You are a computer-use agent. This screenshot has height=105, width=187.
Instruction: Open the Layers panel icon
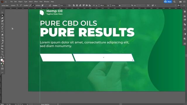pyautogui.click(x=185, y=12)
